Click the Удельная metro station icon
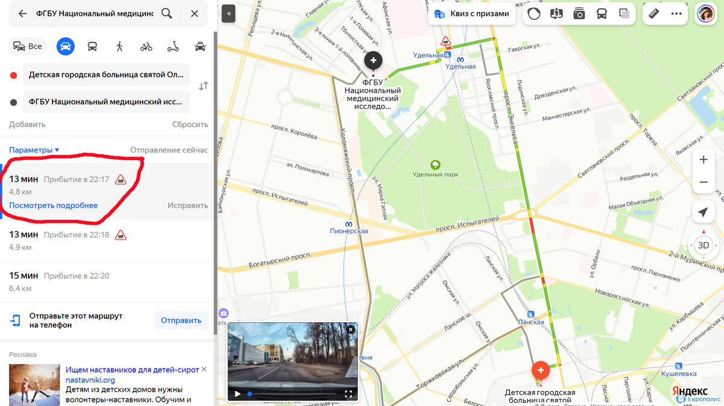The height and width of the screenshot is (406, 724). (461, 60)
